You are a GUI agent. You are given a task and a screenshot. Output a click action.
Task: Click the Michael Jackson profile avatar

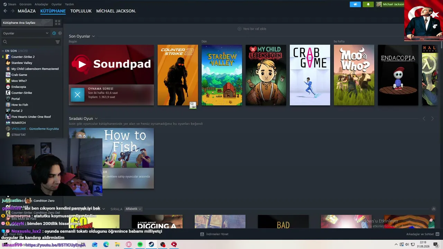pyautogui.click(x=379, y=4)
